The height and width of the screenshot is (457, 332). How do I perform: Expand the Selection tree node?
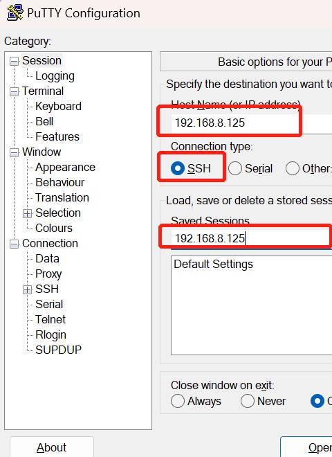[27, 214]
